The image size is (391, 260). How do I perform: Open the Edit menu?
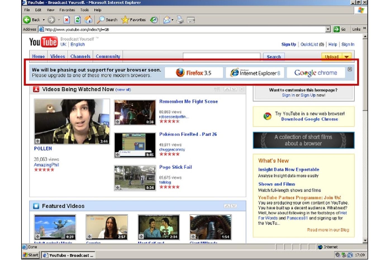(x=38, y=10)
